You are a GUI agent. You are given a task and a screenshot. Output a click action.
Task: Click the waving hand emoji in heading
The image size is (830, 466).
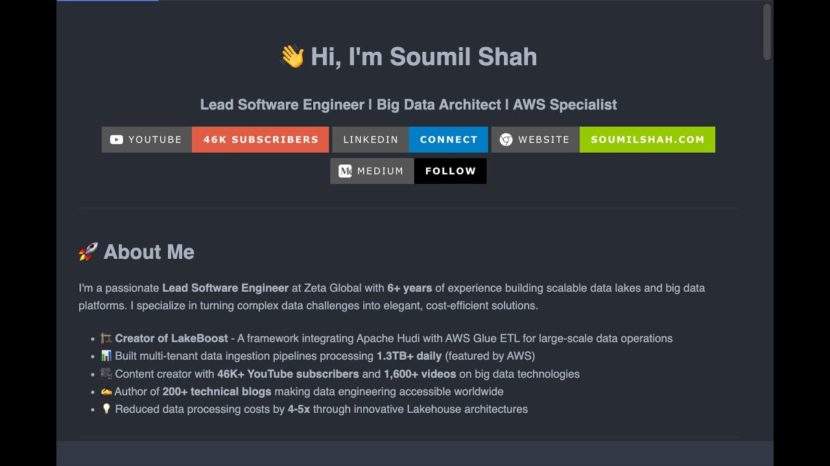tap(292, 56)
